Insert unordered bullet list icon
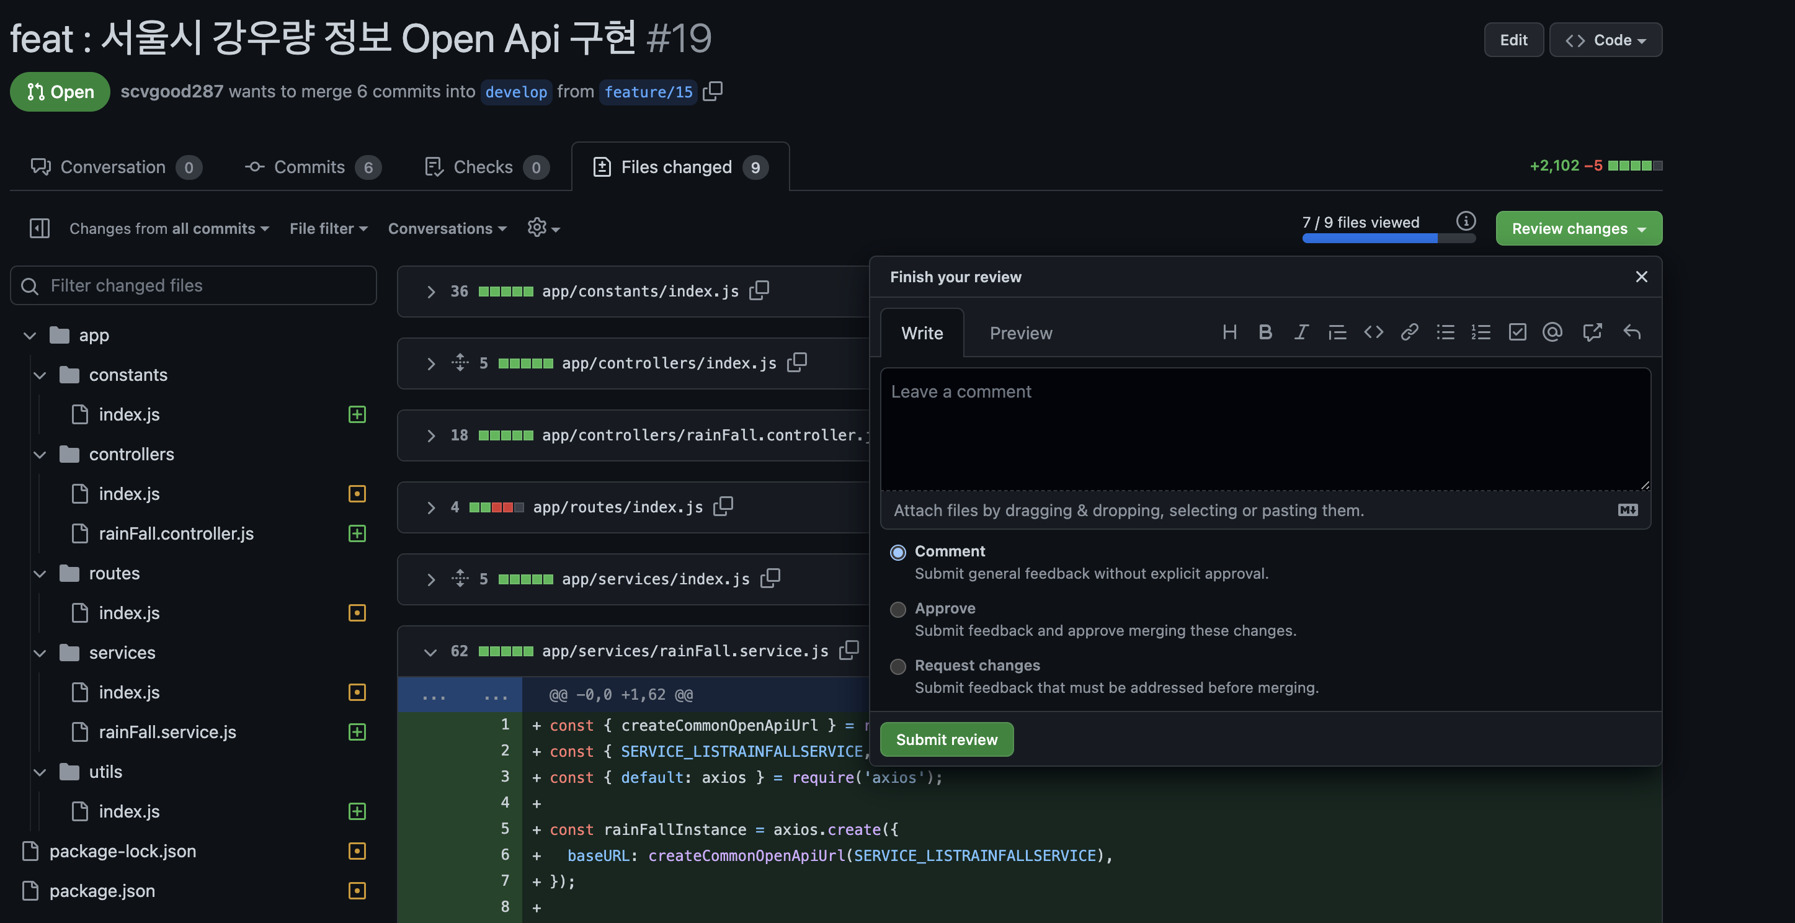This screenshot has height=923, width=1795. 1445,332
